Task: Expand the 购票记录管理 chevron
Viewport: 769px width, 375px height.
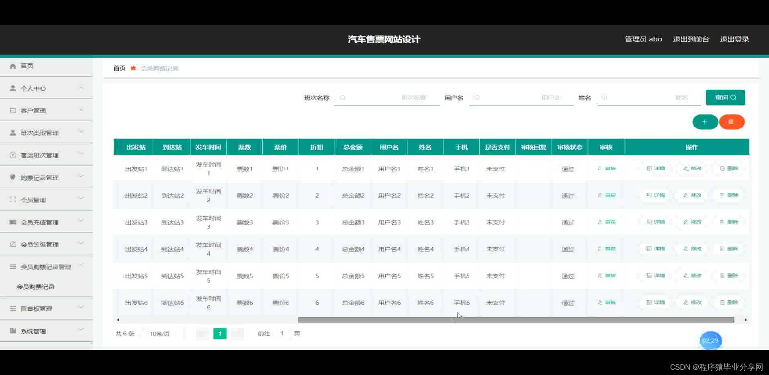Action: point(81,177)
